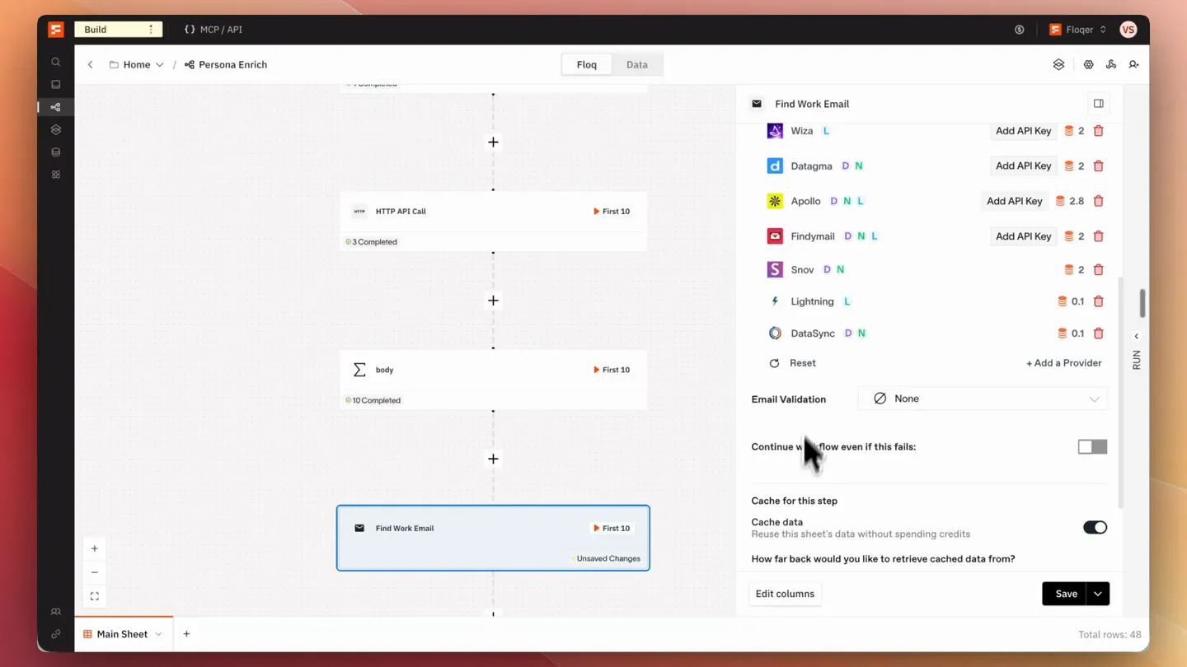Expand the arrow beside the Save button
The height and width of the screenshot is (667, 1187).
point(1098,594)
